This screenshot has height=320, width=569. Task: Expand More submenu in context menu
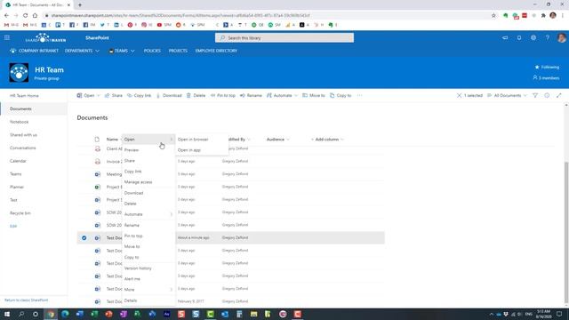(148, 290)
